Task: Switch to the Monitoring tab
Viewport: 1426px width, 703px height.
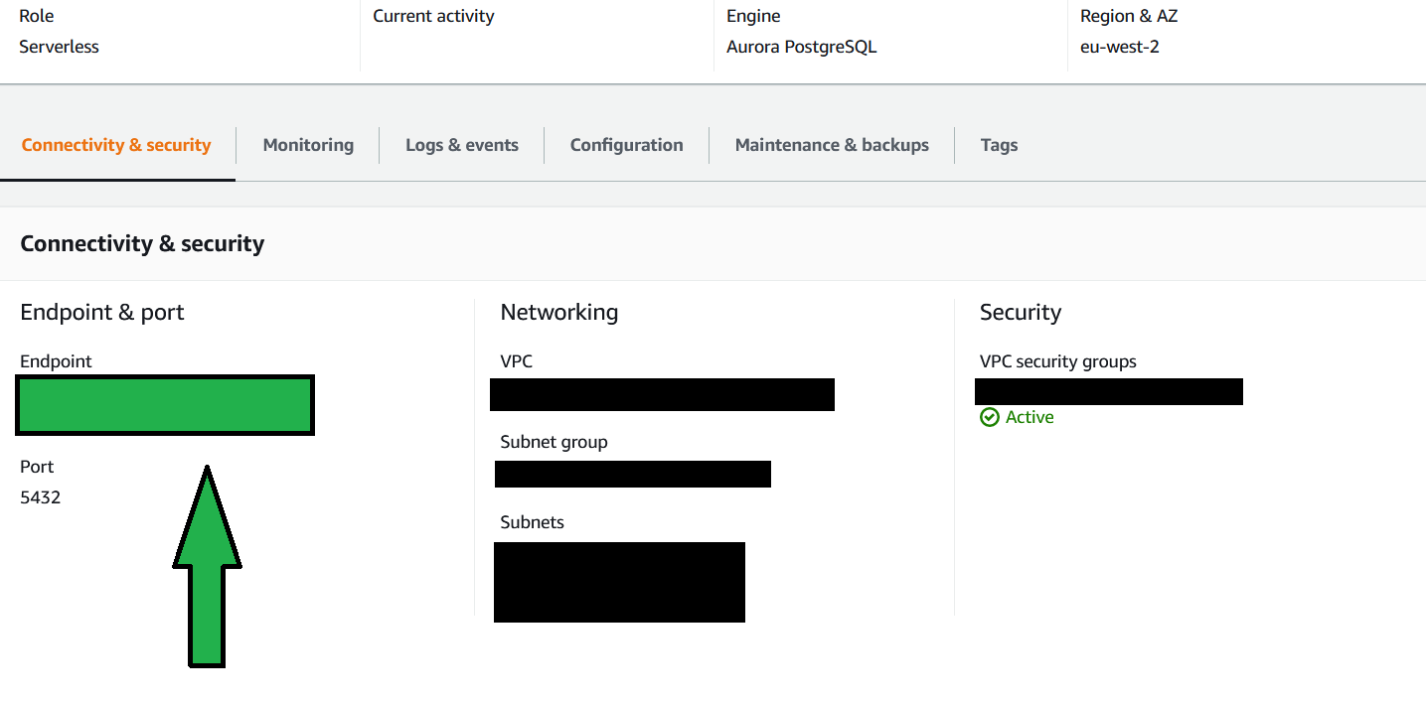Action: (x=308, y=145)
